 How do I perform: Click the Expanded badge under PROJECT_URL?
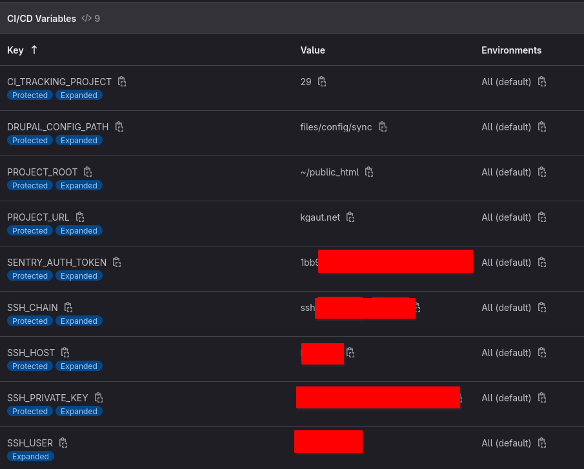[79, 231]
